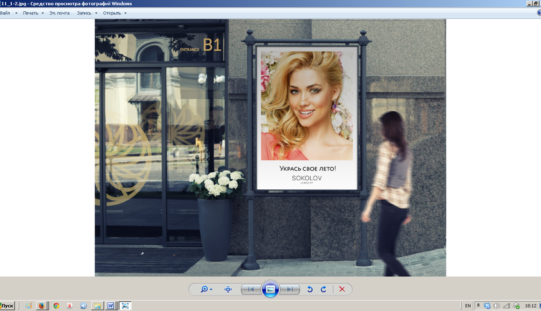Open Google Chrome from the taskbar

[x=56, y=306]
